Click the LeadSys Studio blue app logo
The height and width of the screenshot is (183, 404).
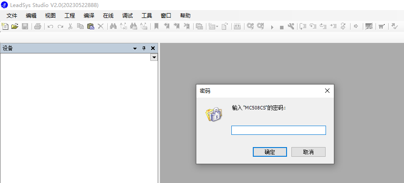click(x=4, y=5)
